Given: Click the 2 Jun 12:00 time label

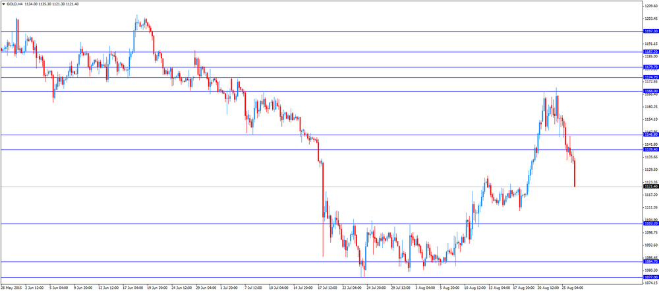Looking at the screenshot, I should tap(34, 288).
